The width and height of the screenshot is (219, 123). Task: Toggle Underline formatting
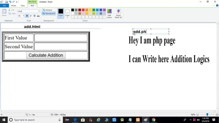tap(35, 16)
